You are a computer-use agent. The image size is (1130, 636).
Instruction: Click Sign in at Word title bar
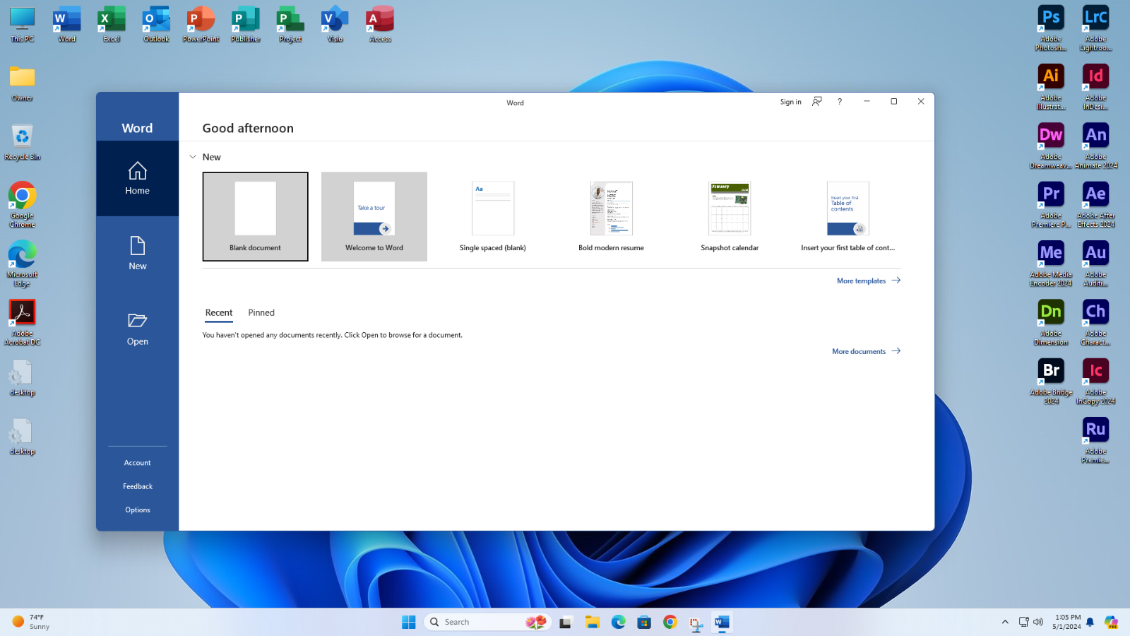click(790, 102)
